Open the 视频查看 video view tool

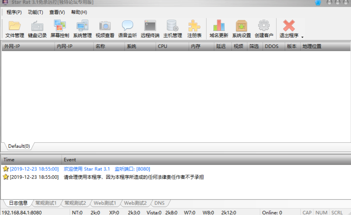tap(105, 29)
